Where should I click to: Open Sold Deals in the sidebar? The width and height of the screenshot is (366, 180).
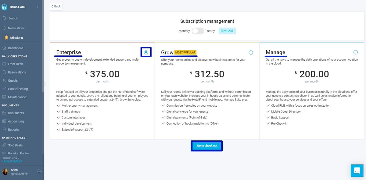15,145
